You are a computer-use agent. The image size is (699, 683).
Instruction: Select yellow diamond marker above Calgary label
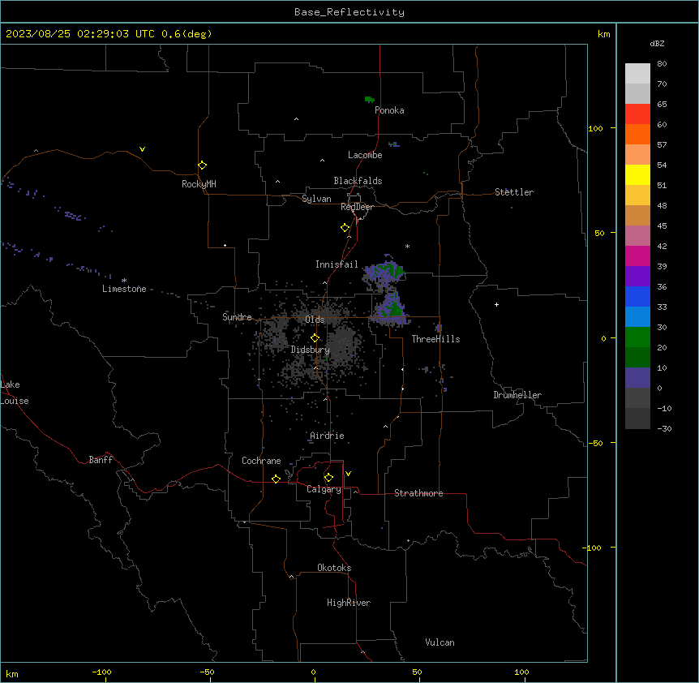pos(328,478)
